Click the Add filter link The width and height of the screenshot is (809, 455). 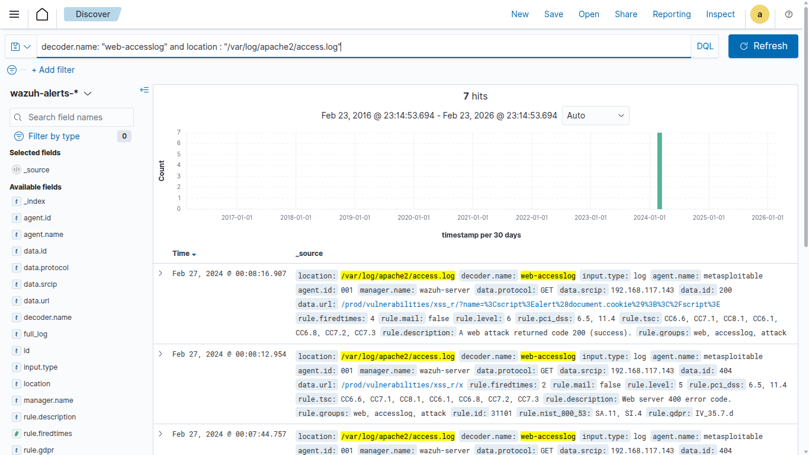point(53,70)
